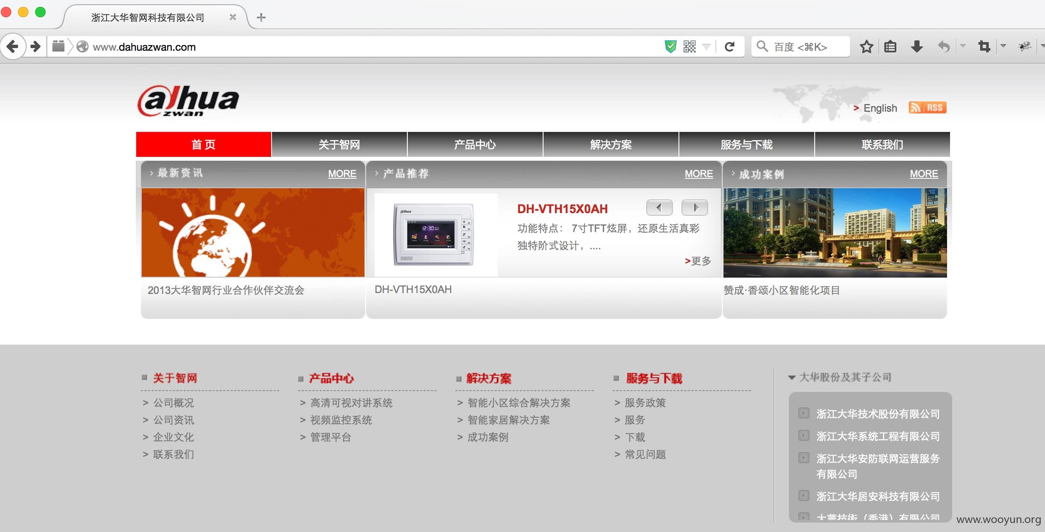Open the 产品中心 navigation menu
The height and width of the screenshot is (532, 1045).
475,144
